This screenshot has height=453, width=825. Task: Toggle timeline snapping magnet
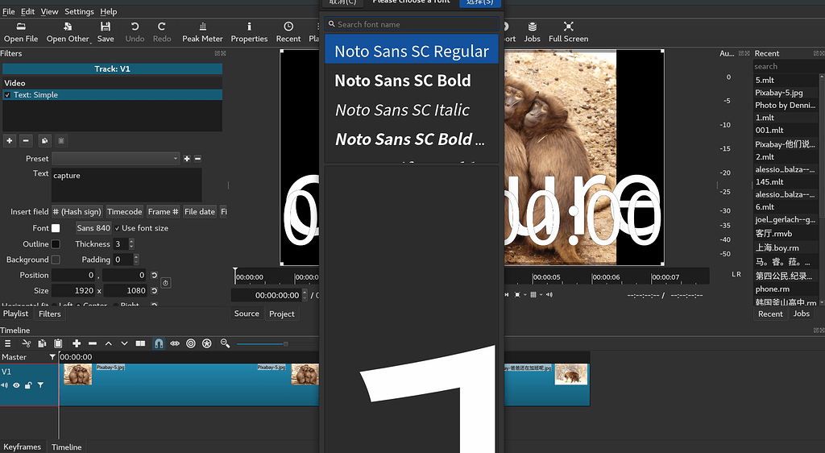159,343
